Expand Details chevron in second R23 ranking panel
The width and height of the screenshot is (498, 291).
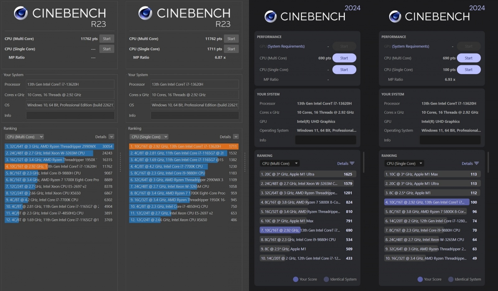click(236, 137)
